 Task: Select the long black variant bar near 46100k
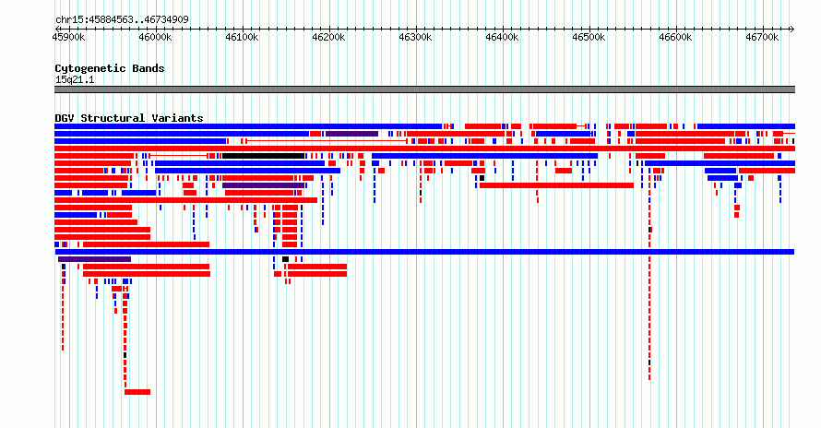click(x=264, y=156)
